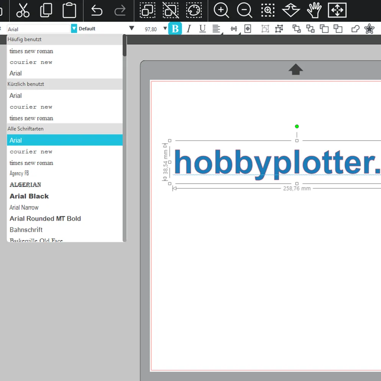The width and height of the screenshot is (381, 381).
Task: Click the clipboard Paste icon
Action: point(69,10)
